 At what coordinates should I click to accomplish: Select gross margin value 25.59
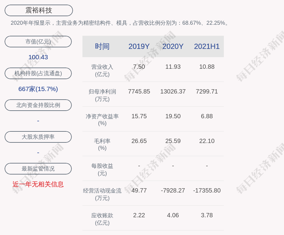[173, 141]
